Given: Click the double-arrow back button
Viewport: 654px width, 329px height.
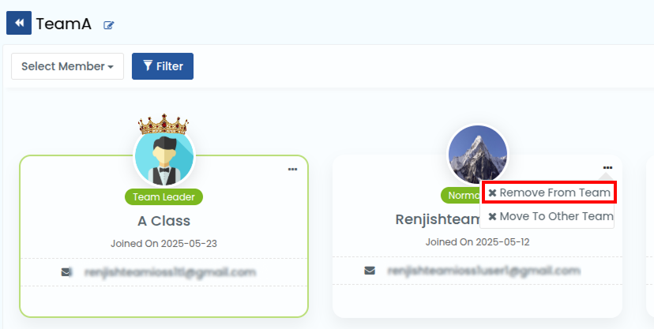Looking at the screenshot, I should pos(19,23).
